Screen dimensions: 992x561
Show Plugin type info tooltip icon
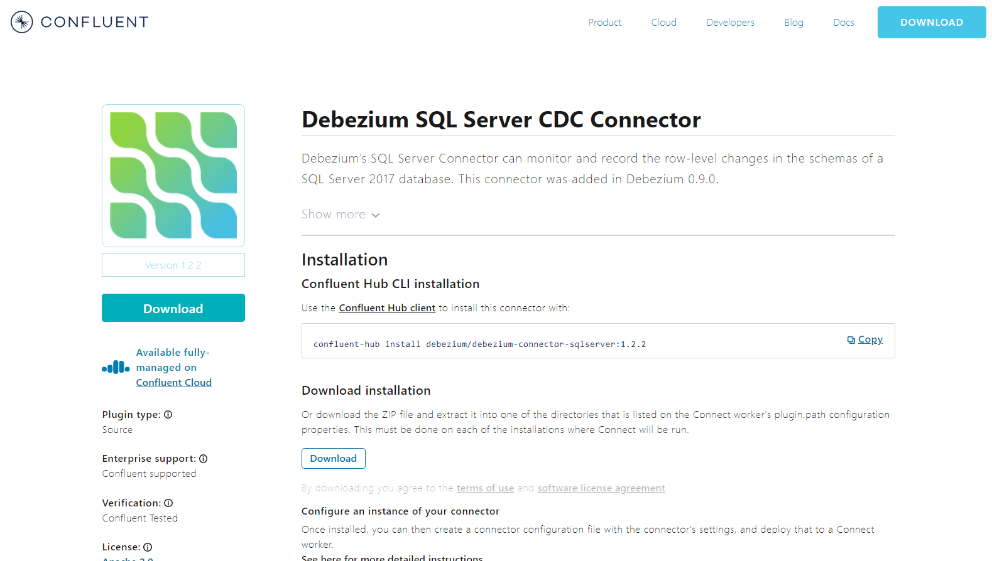168,414
